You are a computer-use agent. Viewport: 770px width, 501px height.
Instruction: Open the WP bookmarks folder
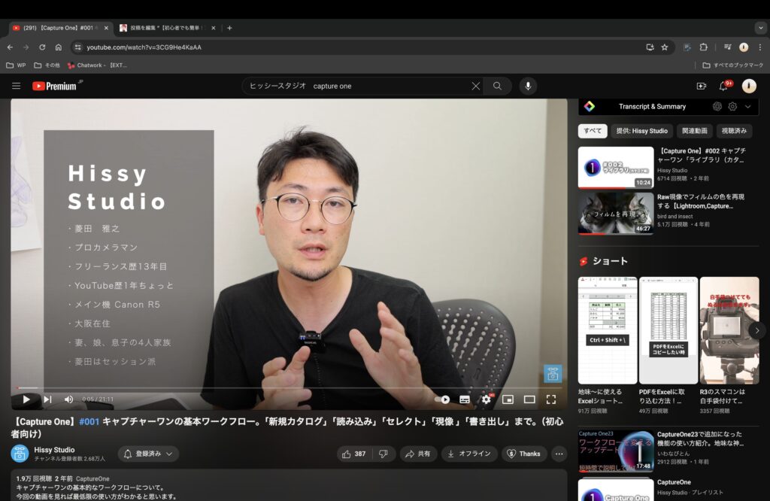pyautogui.click(x=16, y=65)
